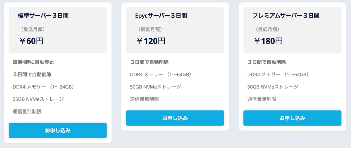
Task: Click the ¥180円 price amount
Action: [x=268, y=41]
